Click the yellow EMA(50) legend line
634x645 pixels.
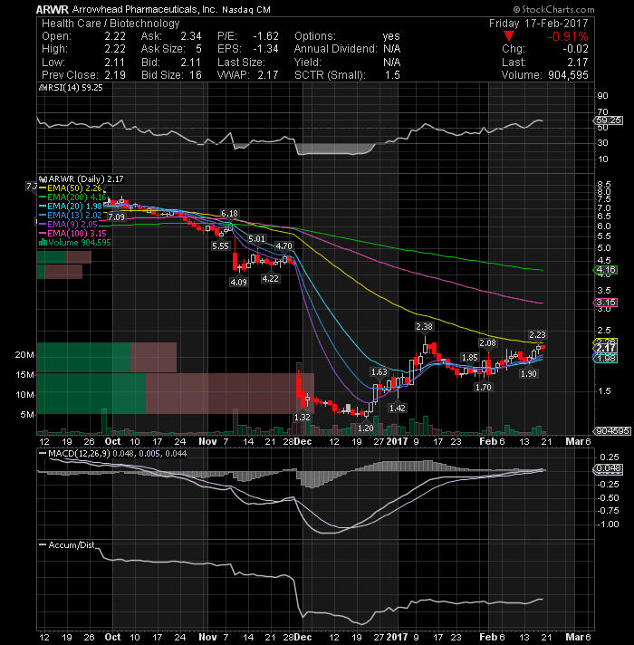[x=43, y=188]
